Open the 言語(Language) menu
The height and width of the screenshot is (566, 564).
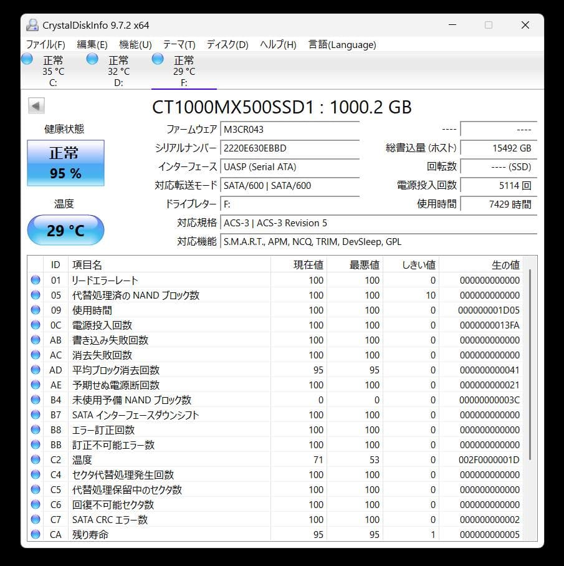[x=341, y=44]
